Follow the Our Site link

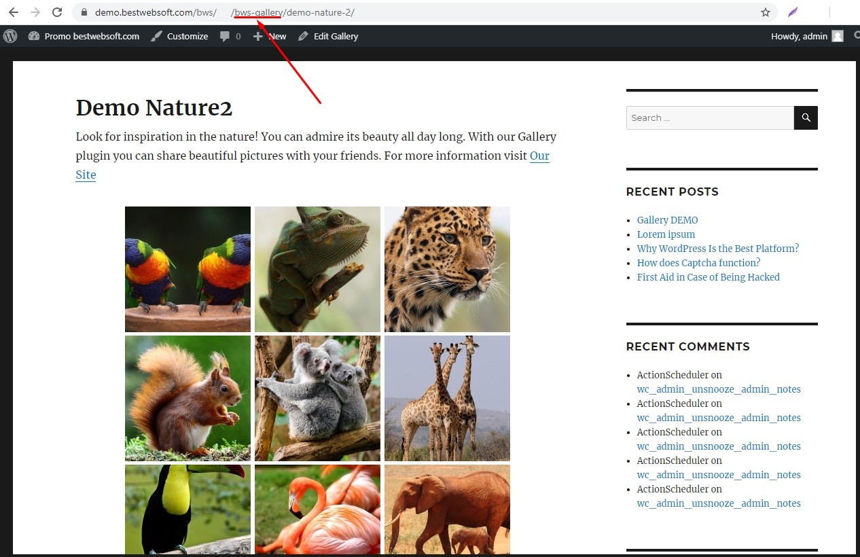[x=539, y=156]
